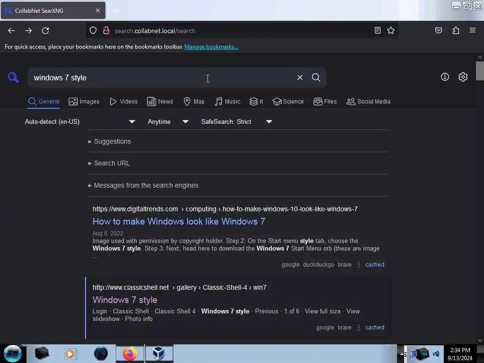Switch to the Music category
Image resolution: width=484 pixels, height=363 pixels.
(x=227, y=101)
